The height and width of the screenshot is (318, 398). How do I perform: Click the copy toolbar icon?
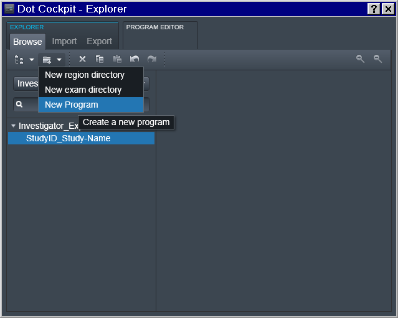[x=100, y=59]
